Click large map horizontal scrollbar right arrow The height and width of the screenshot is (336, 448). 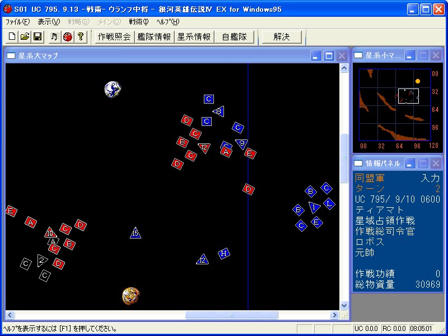334,315
